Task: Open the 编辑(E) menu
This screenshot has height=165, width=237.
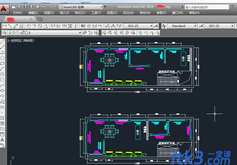Action: pyautogui.click(x=33, y=13)
